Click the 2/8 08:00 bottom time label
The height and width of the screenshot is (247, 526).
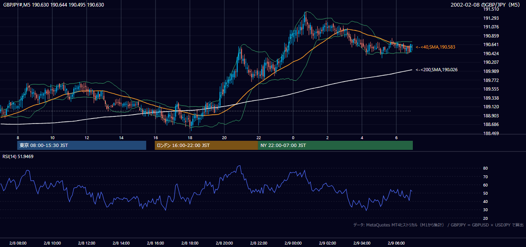(x=18, y=243)
